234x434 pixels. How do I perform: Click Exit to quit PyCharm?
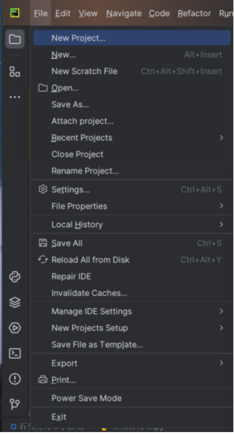pos(59,417)
